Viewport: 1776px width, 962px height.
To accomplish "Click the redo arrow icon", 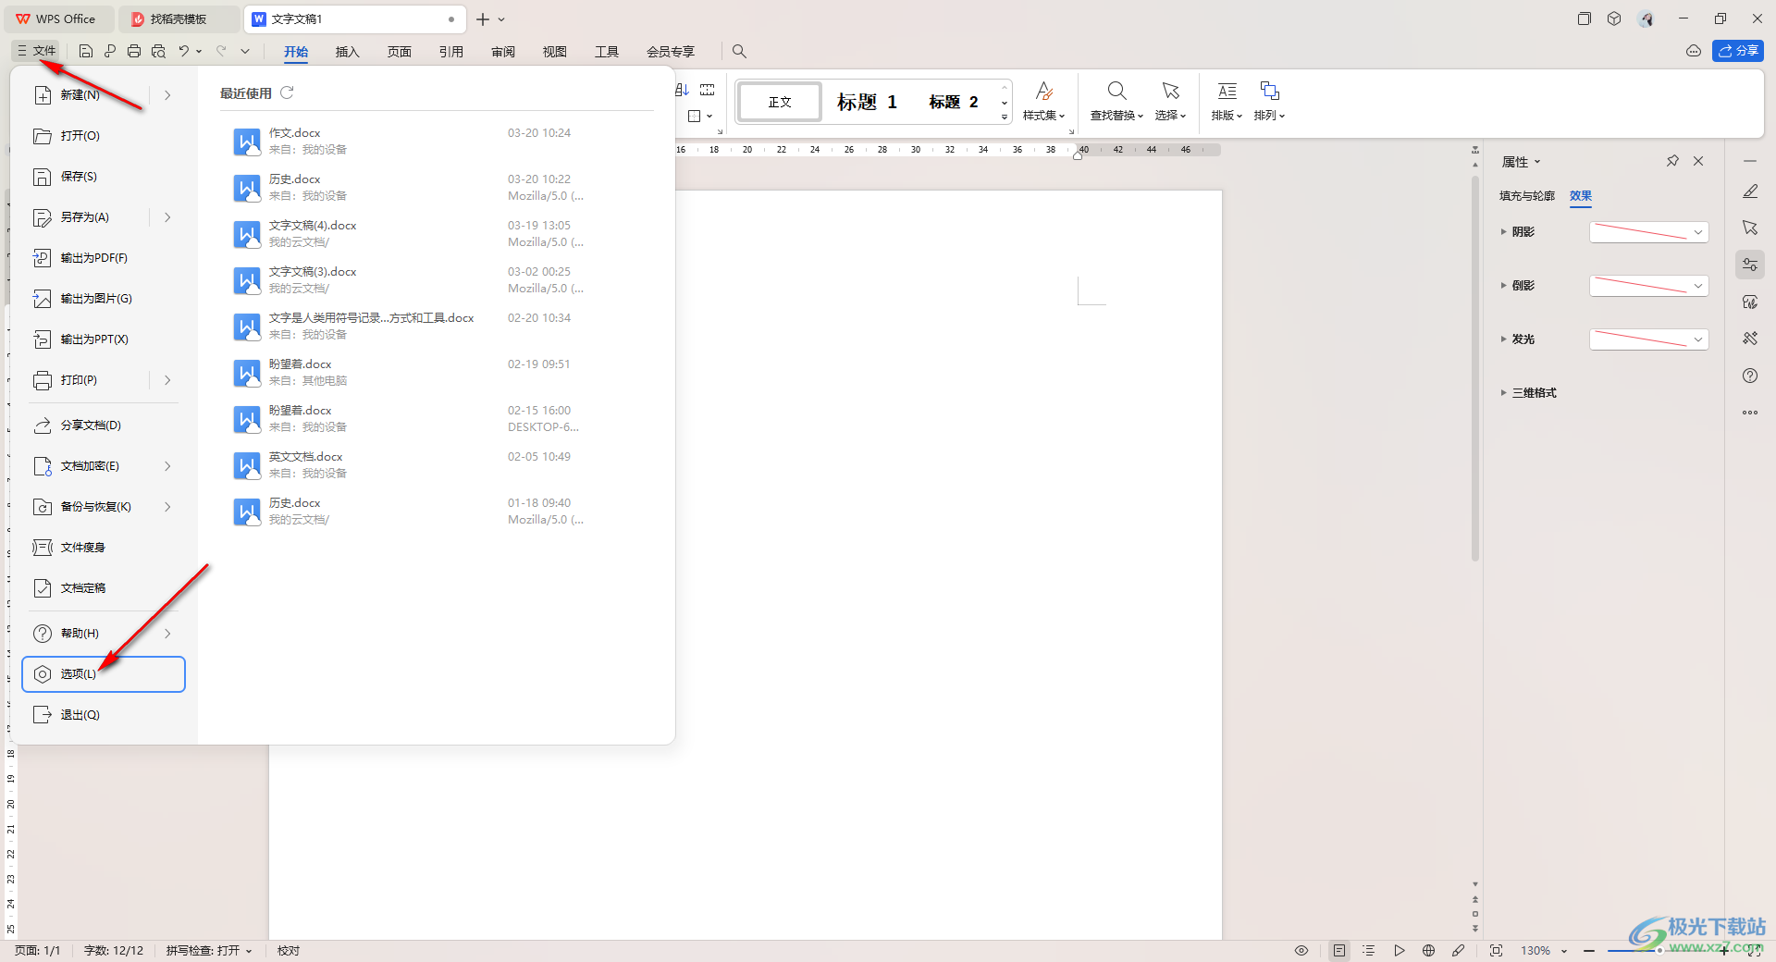I will coord(221,52).
